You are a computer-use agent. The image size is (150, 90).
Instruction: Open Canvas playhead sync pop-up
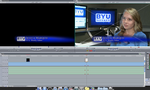[x=117, y=2]
